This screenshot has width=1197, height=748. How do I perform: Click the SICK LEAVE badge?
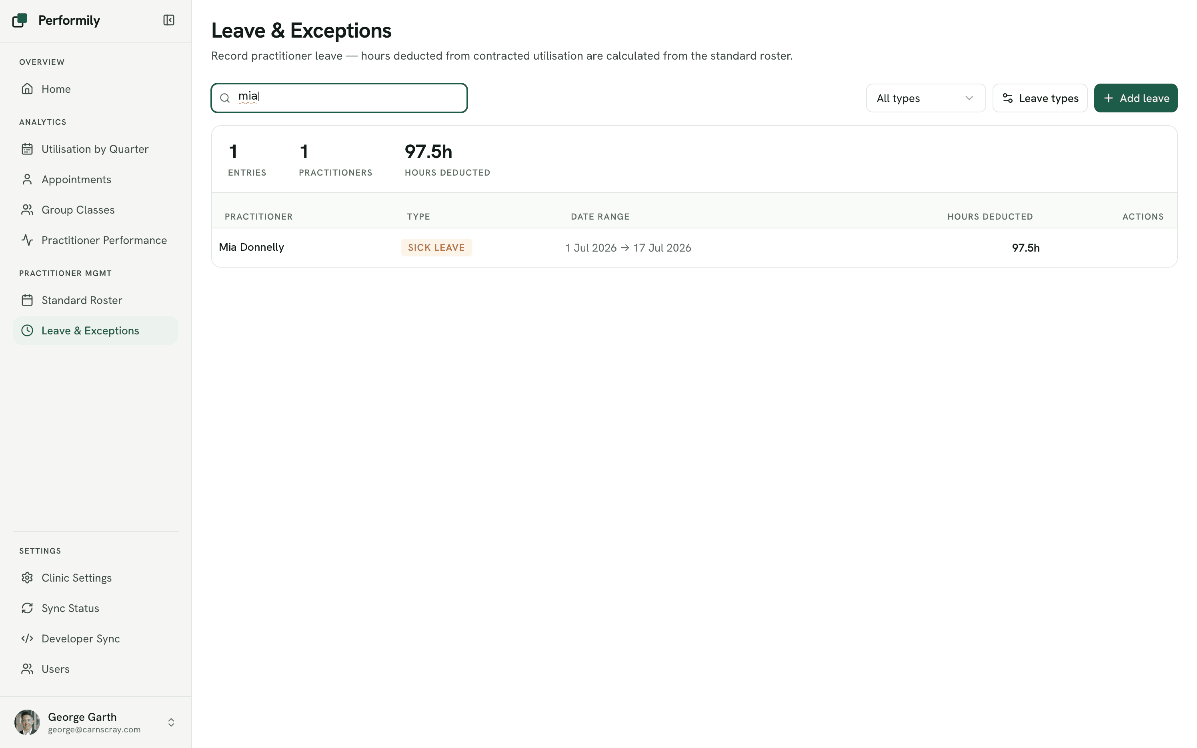[x=436, y=247]
